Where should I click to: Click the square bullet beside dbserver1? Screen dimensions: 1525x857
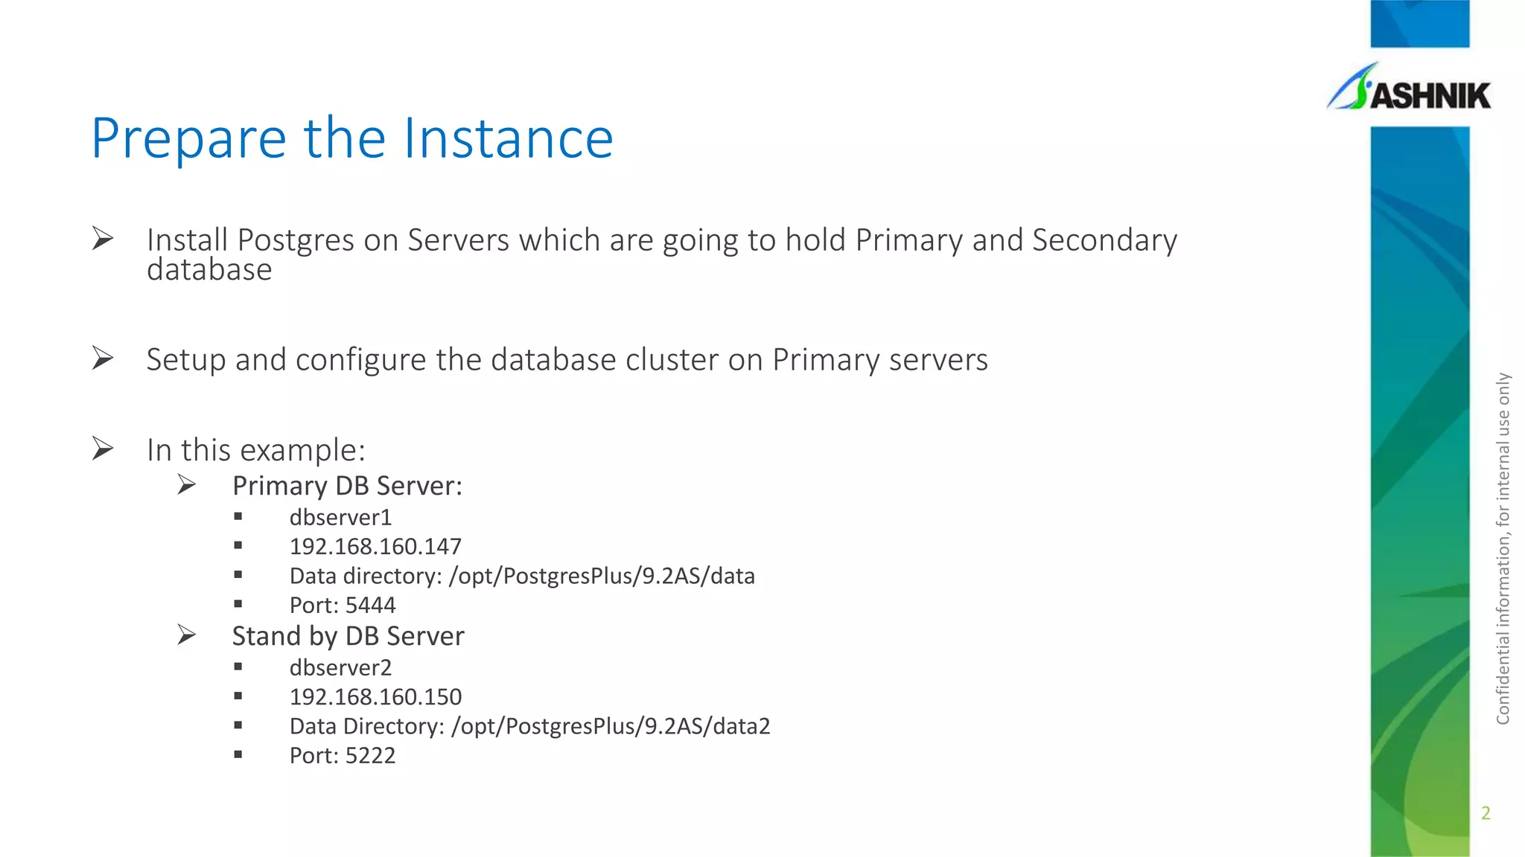(x=238, y=516)
